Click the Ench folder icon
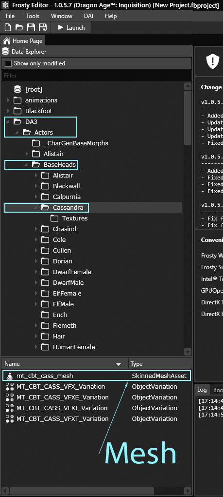 point(46,315)
